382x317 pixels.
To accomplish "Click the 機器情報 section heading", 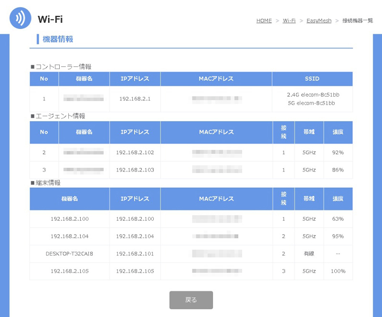I will pyautogui.click(x=58, y=39).
